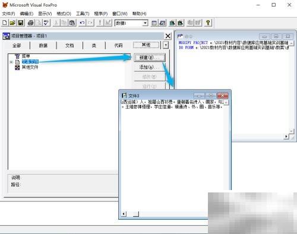This screenshot has width=297, height=234.
Task: Click the Run exclamation mark icon
Action: (100, 23)
